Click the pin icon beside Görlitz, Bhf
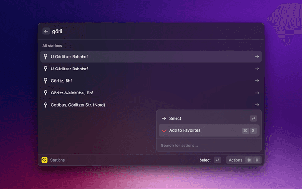This screenshot has height=189, width=302. (46, 81)
